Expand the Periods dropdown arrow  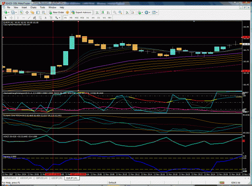pos(150,12)
